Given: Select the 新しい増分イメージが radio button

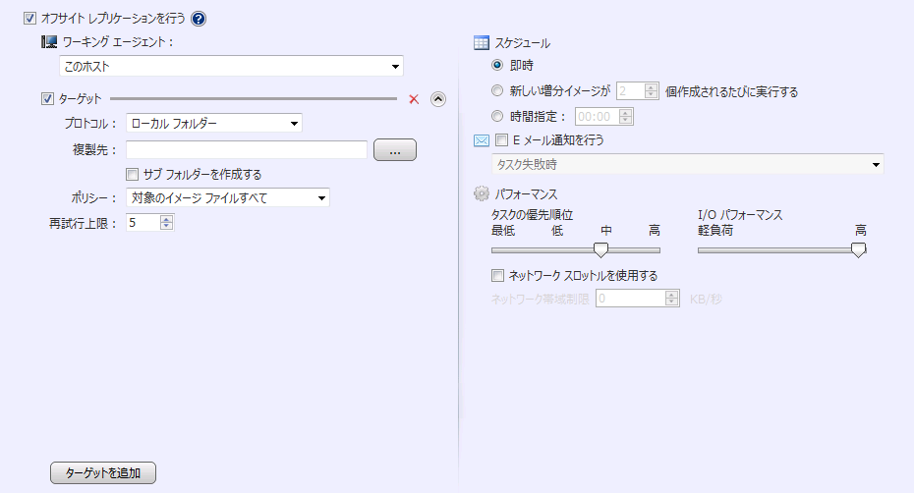Looking at the screenshot, I should pos(498,91).
